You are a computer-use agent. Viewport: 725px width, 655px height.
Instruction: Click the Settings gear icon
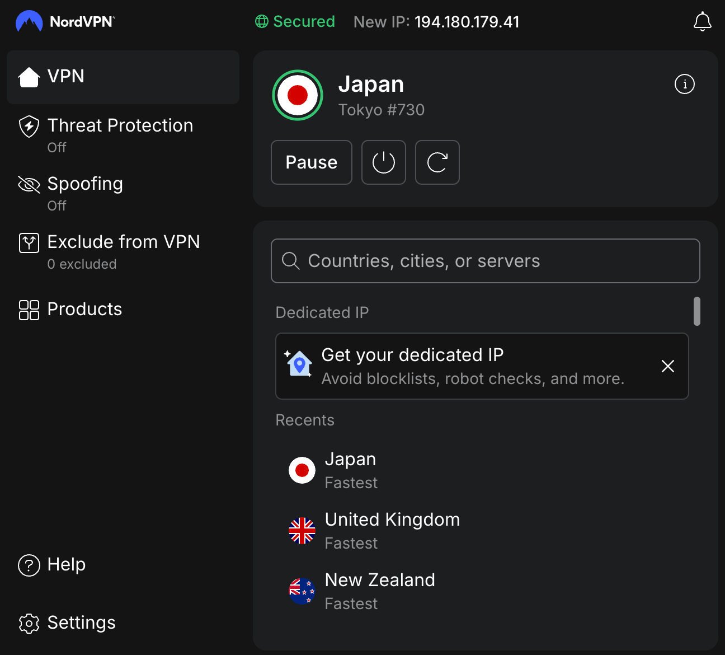[29, 623]
